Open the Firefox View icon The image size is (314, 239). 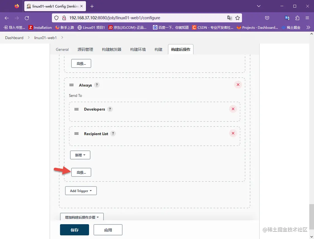point(17,6)
